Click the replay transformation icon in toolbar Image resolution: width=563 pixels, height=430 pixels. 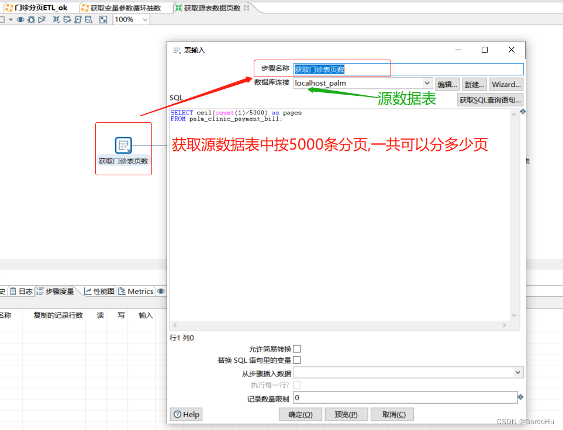click(42, 19)
